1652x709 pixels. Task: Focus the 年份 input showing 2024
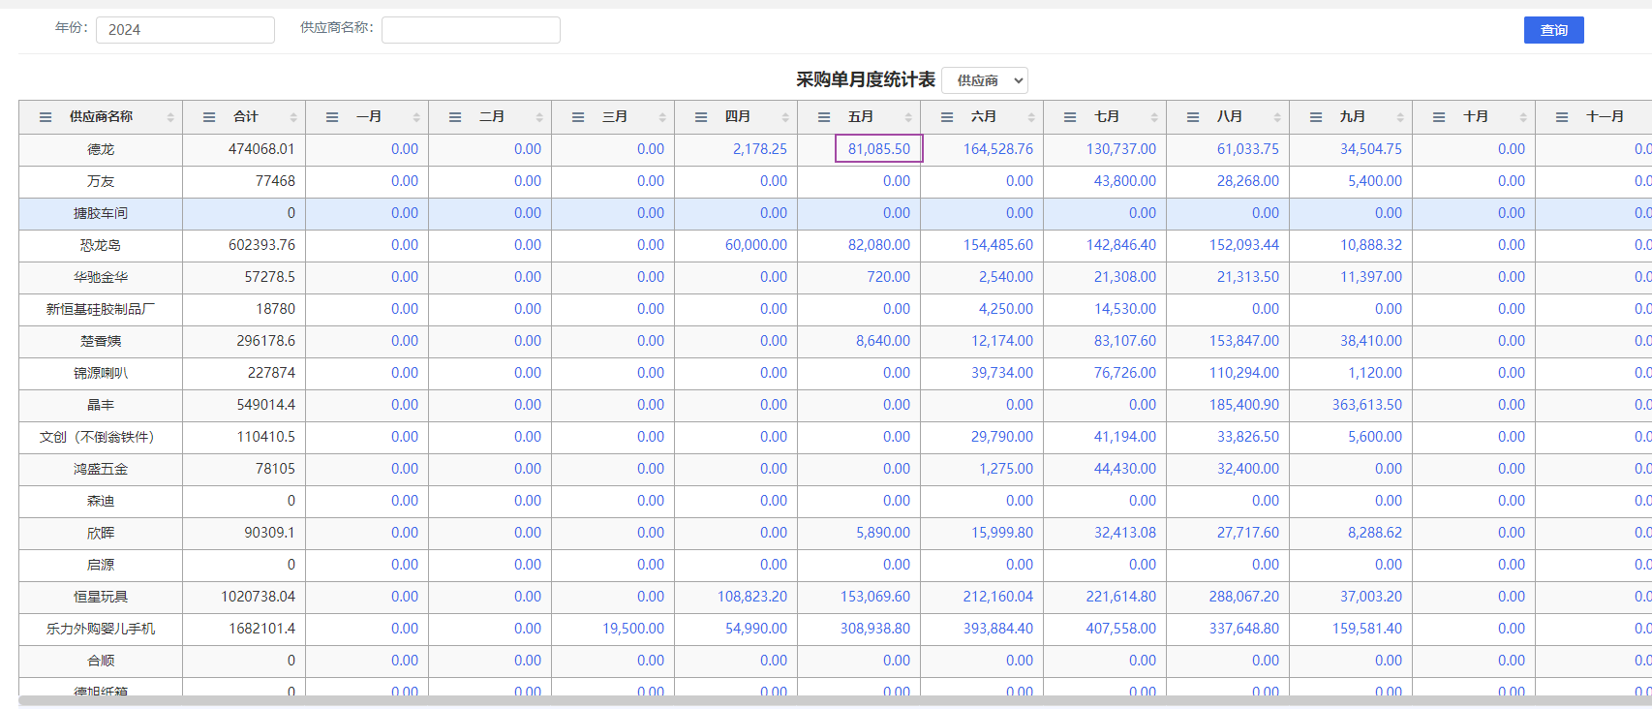tap(185, 30)
